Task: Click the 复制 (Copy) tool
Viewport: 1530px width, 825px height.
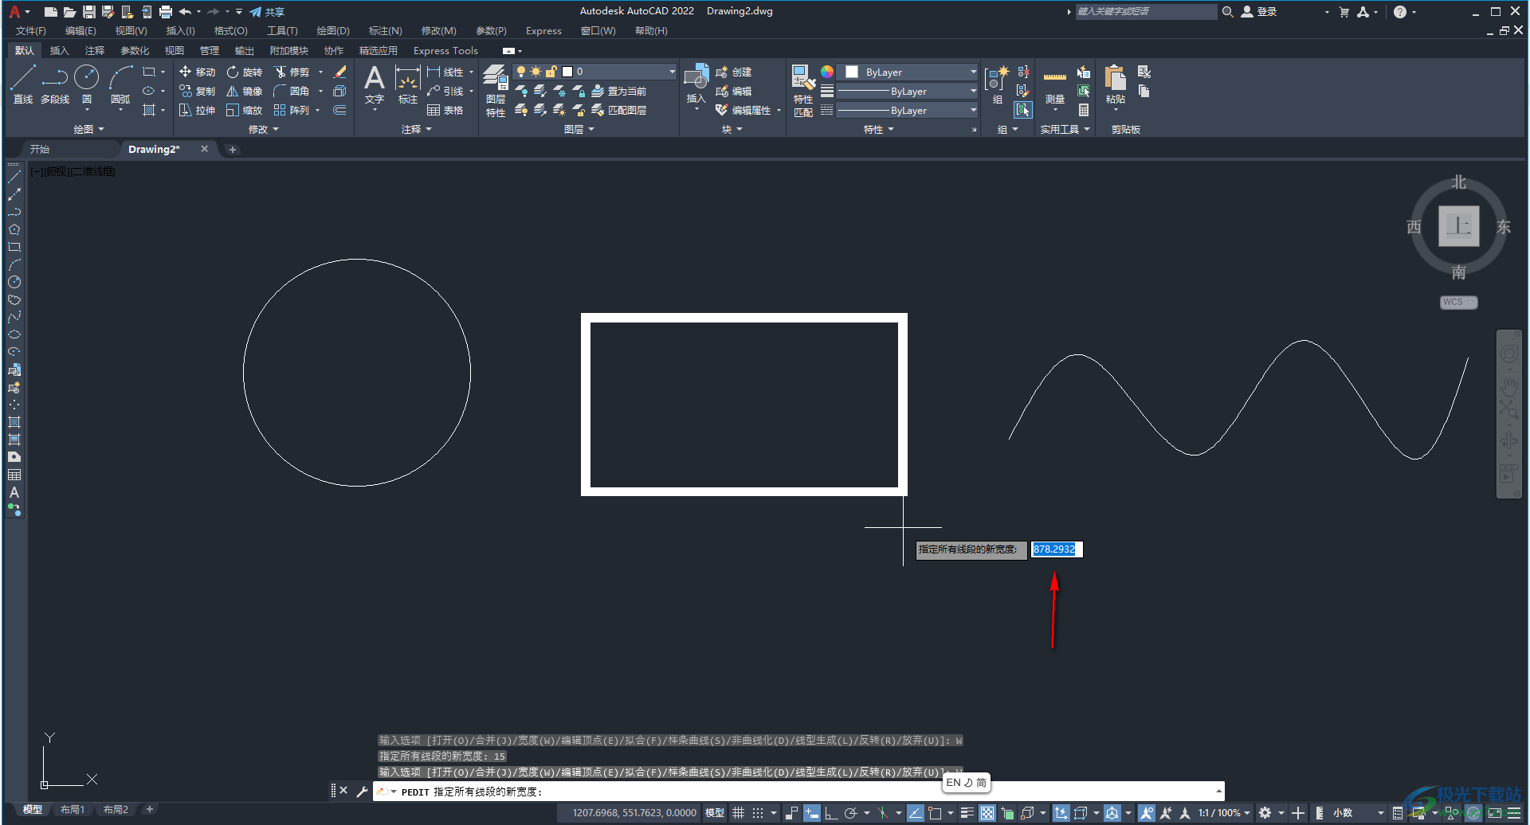Action: [x=197, y=91]
